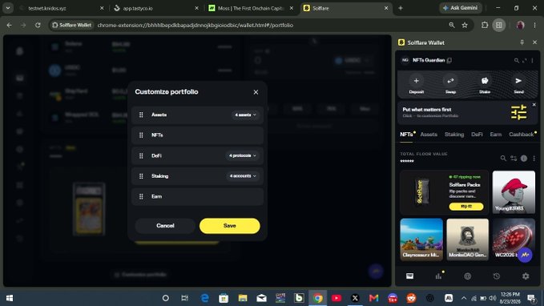Switch to the Earn tab
The width and height of the screenshot is (544, 306).
click(496, 135)
